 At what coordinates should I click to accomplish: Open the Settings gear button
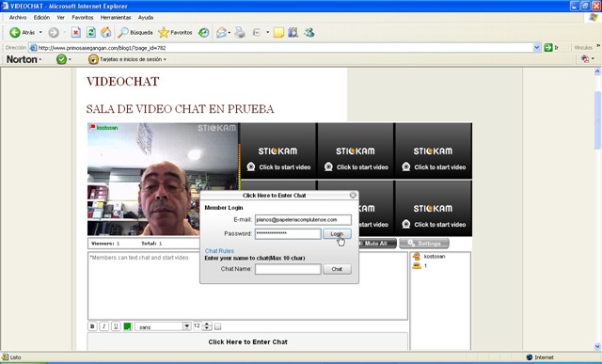coord(424,244)
